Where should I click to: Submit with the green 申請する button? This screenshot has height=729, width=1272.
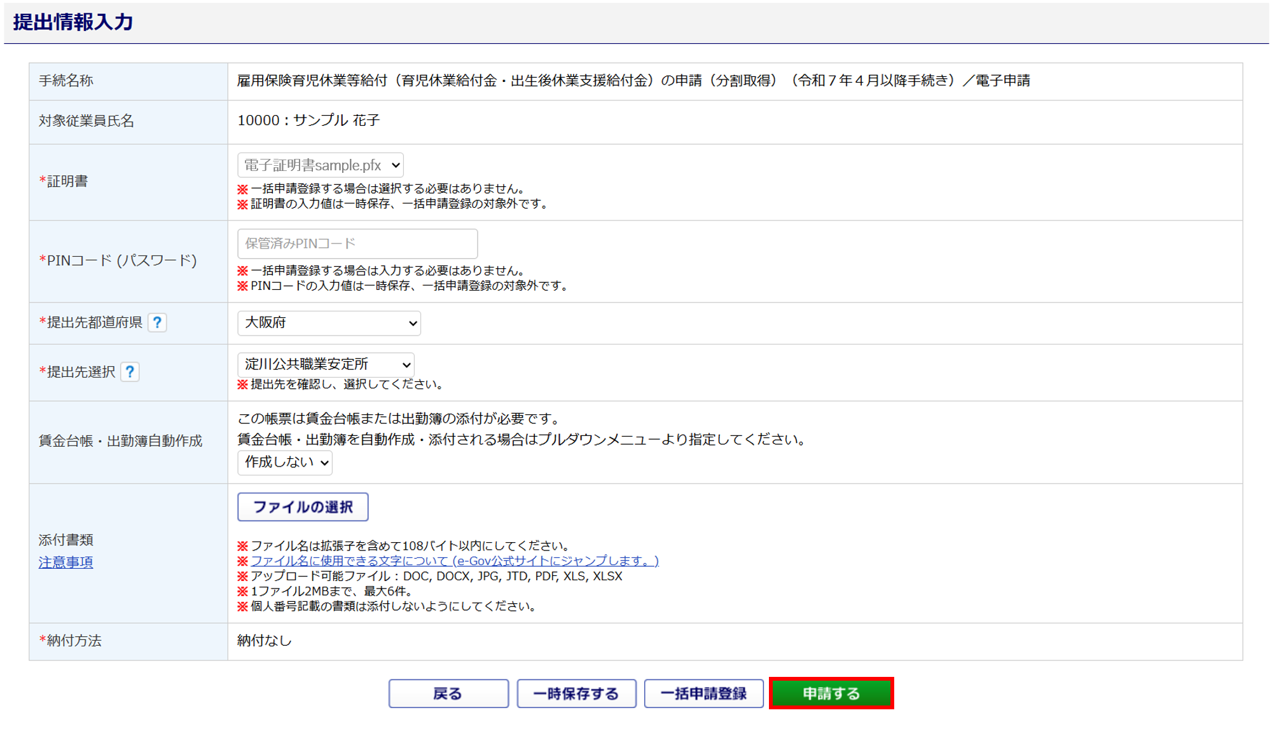click(x=831, y=693)
